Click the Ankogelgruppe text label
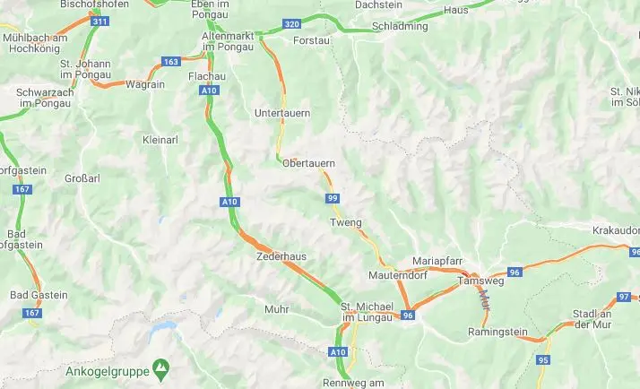This screenshot has width=640, height=389. 108,371
